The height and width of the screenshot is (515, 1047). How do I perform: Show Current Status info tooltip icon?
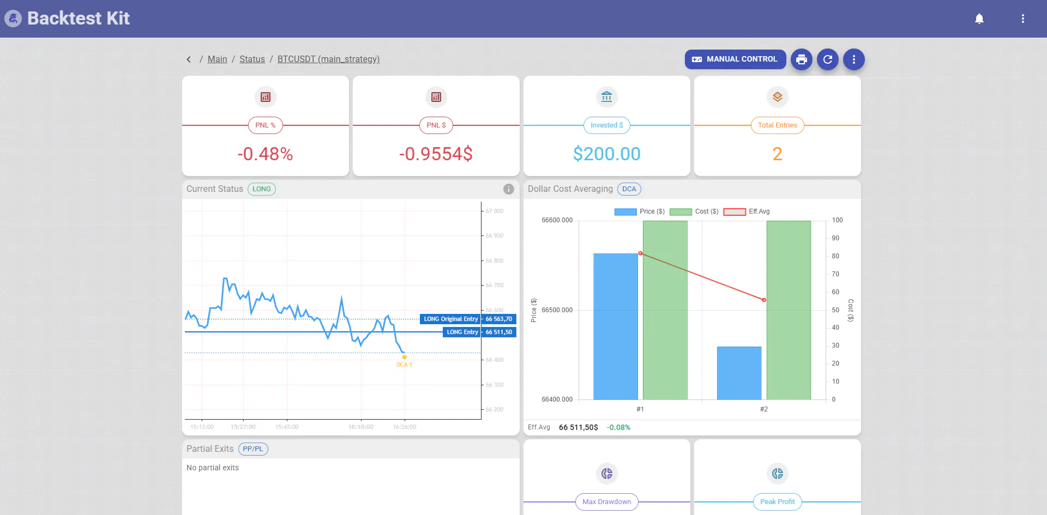(x=509, y=189)
